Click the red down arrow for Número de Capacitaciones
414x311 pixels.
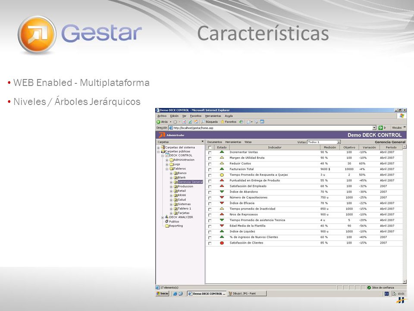[222, 197]
